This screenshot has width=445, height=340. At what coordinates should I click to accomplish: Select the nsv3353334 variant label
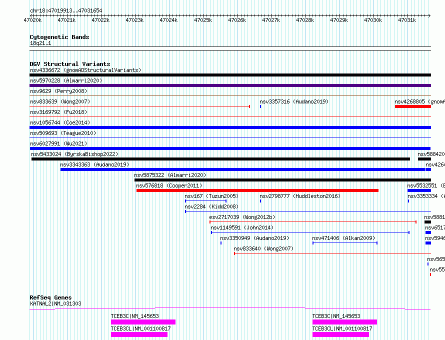pyautogui.click(x=426, y=196)
